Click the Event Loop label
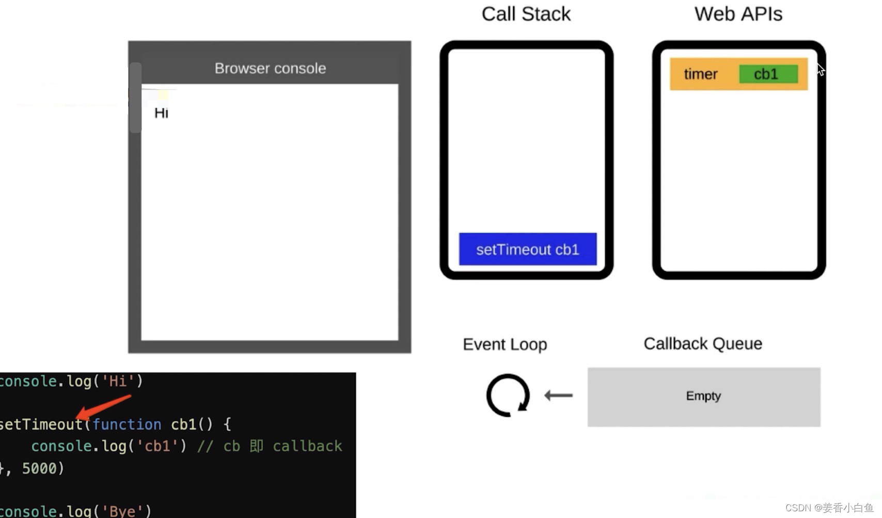 click(505, 344)
